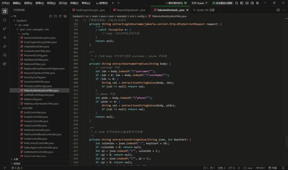
Task: Close the TokenAuthenticationFilter tab
Action: (x=187, y=10)
